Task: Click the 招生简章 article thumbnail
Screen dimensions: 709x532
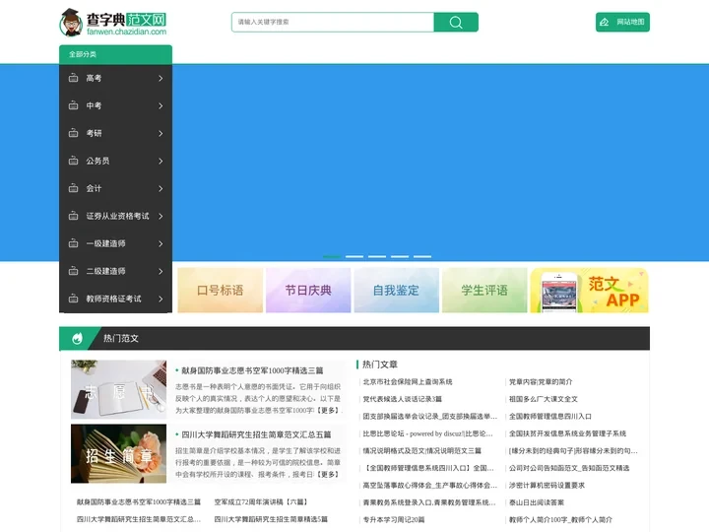Action: [118, 454]
